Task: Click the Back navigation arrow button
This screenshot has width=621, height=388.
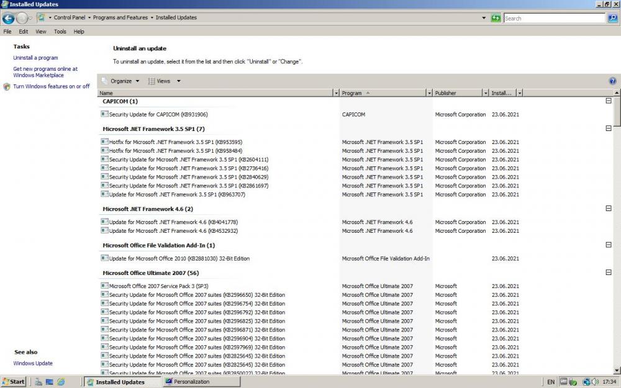Action: [9, 18]
